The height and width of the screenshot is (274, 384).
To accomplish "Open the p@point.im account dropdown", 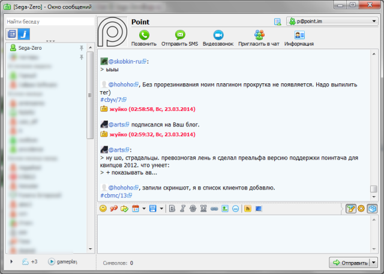I will 331,22.
